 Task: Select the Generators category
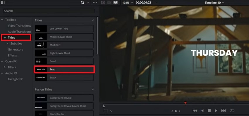pos(16,49)
